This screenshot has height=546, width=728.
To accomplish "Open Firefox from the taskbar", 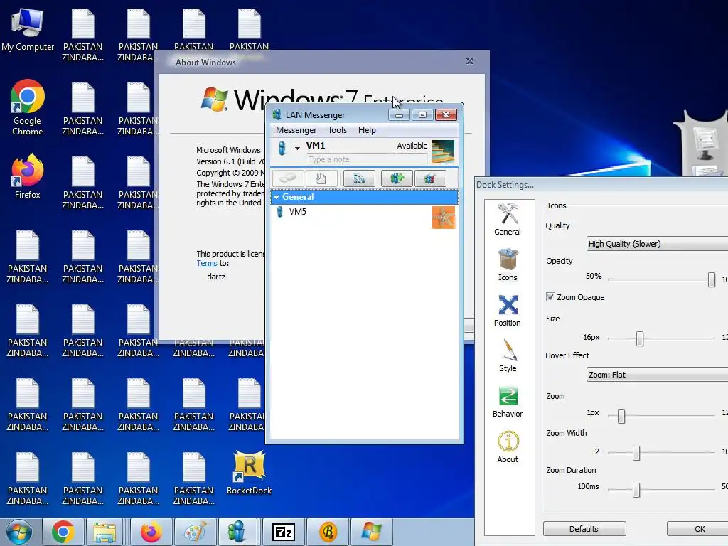I will 151,532.
